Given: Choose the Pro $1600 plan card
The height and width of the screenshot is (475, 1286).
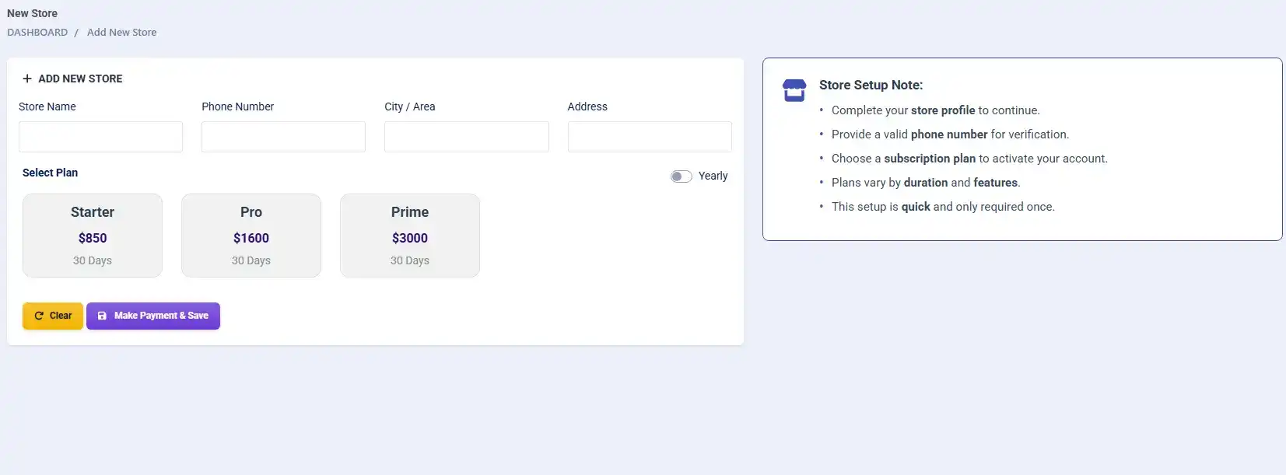Looking at the screenshot, I should click(251, 236).
